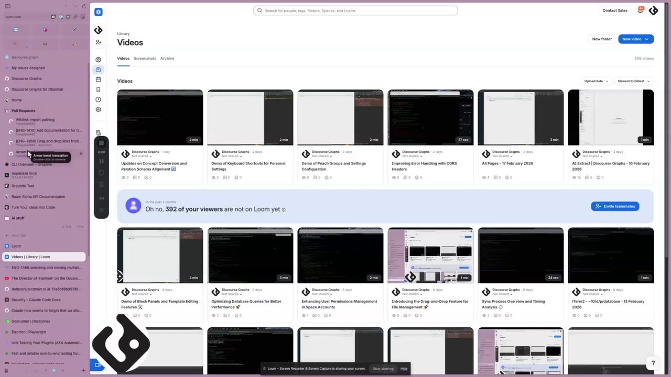Click the rewind icon in recording control bar
The image size is (671, 377).
tap(101, 198)
